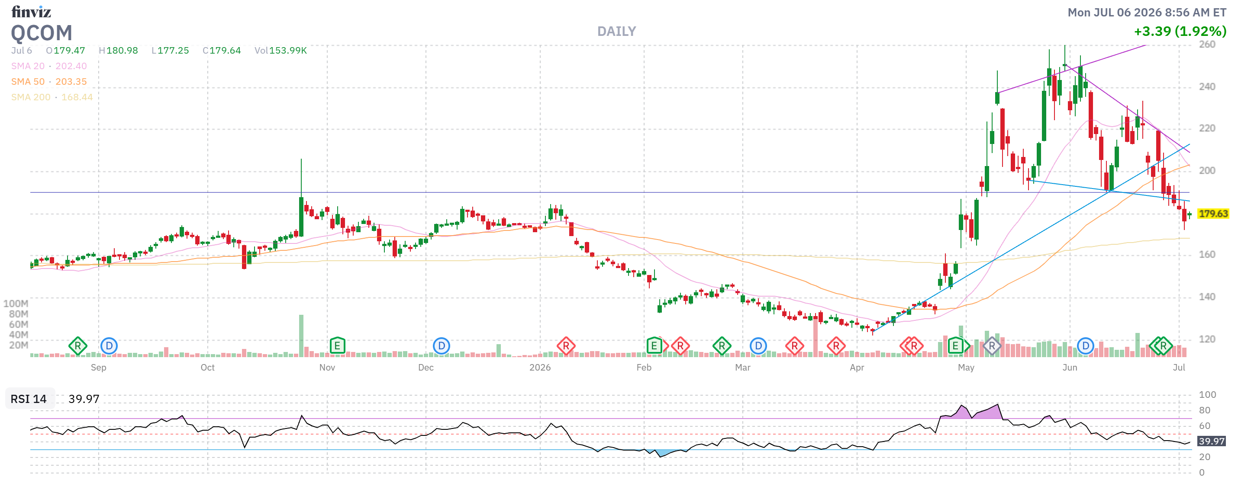The height and width of the screenshot is (486, 1238).
Task: Click the 2026 year label on time axis
Action: (540, 368)
